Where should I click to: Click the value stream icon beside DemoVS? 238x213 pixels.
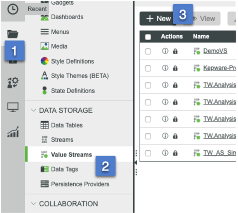[197, 51]
